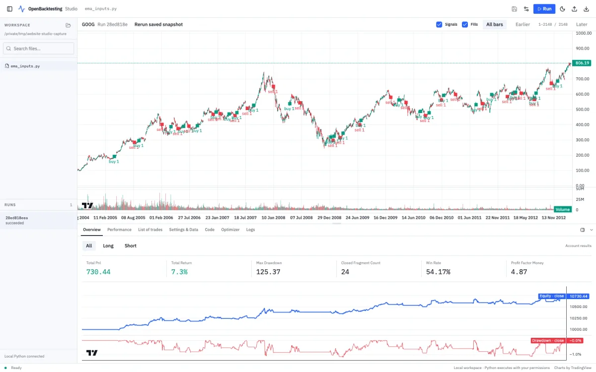Screen dimensions: 596x372
Task: Toggle the left sidebar panel icon
Action: (10, 9)
